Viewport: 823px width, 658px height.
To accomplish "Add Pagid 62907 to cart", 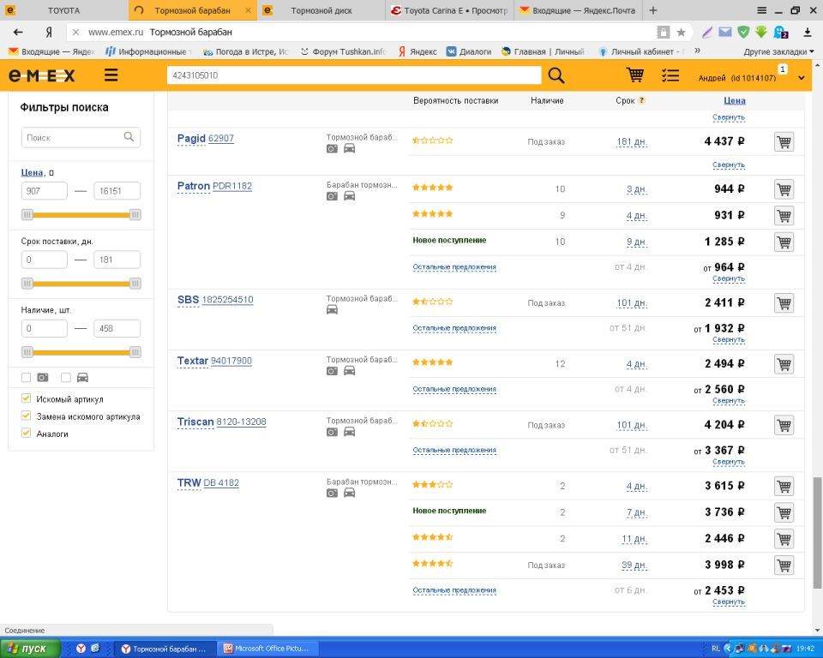I will click(783, 141).
